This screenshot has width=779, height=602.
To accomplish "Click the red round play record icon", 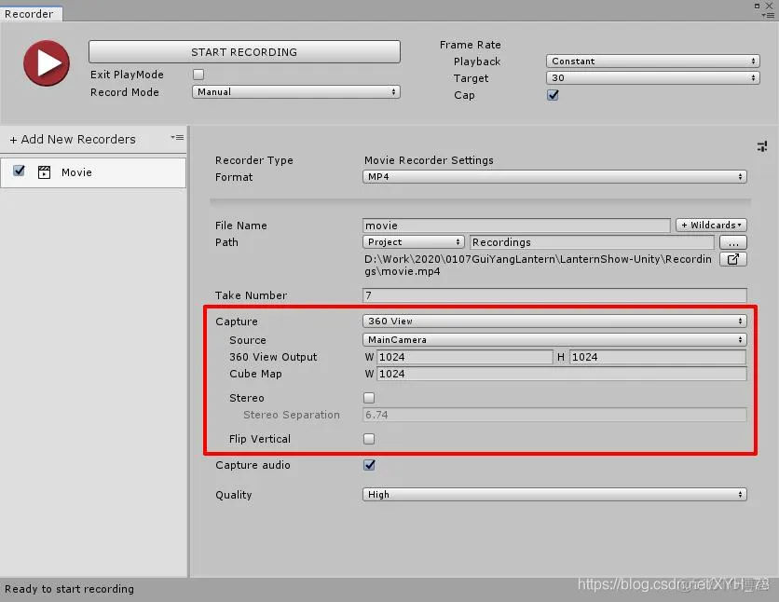I will (47, 63).
